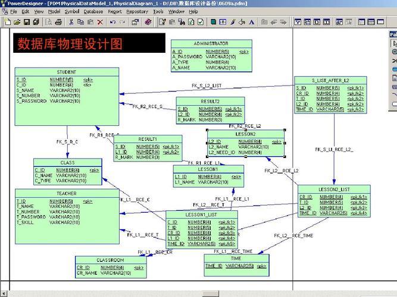Click the Open folder toolbar icon

(17, 22)
